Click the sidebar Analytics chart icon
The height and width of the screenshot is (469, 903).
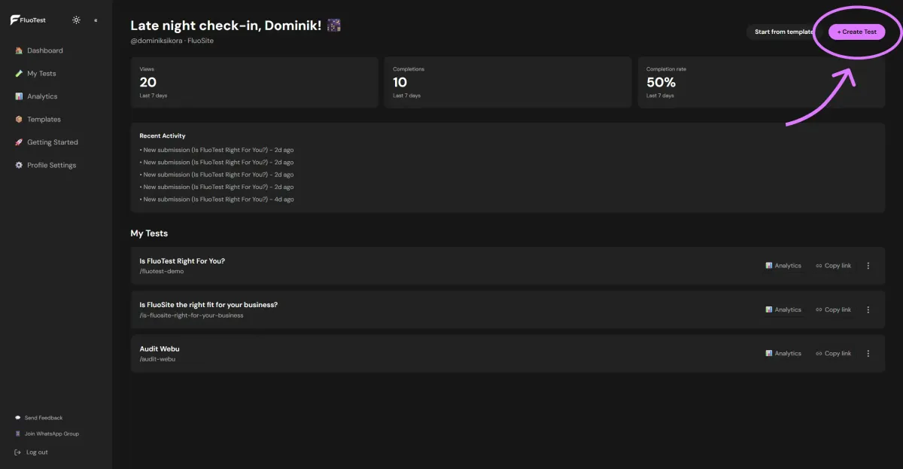click(19, 96)
